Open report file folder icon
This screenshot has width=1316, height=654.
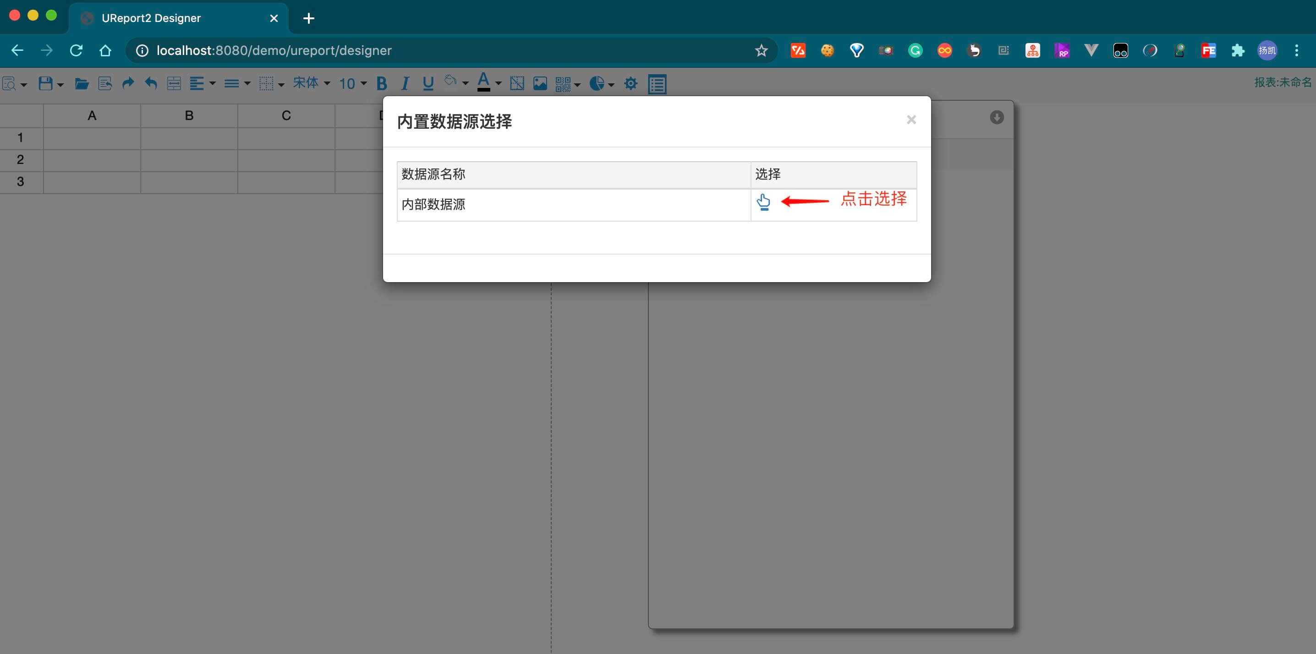tap(81, 83)
